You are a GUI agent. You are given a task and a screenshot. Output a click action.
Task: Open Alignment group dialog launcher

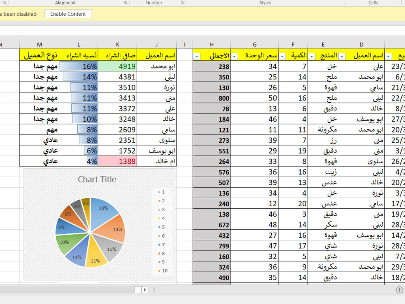[x=126, y=2]
